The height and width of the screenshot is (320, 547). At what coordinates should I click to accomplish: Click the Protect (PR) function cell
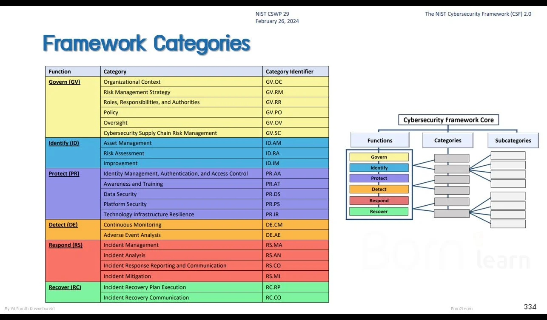coord(73,194)
